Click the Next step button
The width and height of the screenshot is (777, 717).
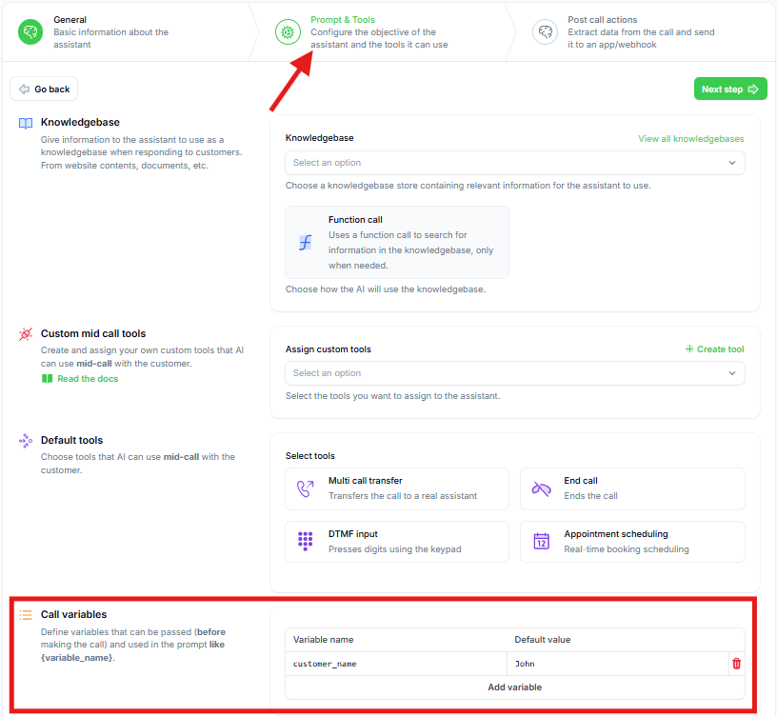[x=730, y=90]
